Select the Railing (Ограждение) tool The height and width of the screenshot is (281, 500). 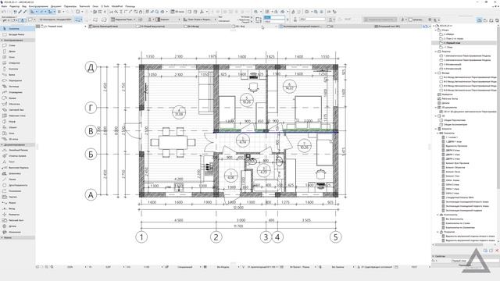coord(17,92)
